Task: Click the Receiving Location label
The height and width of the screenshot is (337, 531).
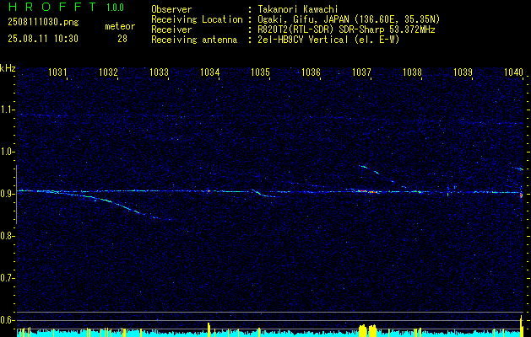Action: pos(197,19)
